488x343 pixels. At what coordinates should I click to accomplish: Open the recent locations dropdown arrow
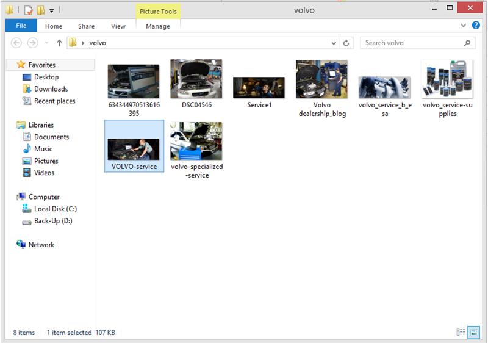[47, 43]
